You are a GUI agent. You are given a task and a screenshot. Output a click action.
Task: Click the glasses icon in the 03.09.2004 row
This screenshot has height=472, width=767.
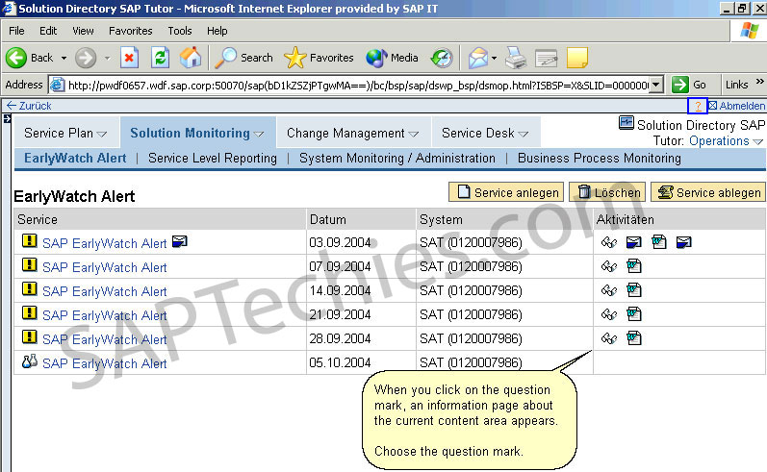pos(609,242)
